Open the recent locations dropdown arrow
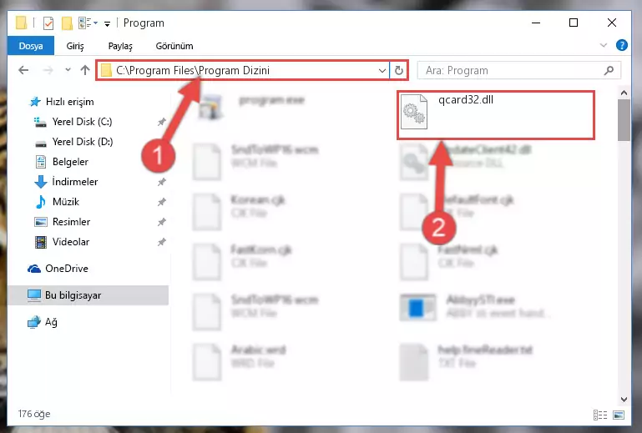Image resolution: width=642 pixels, height=433 pixels. click(x=68, y=70)
